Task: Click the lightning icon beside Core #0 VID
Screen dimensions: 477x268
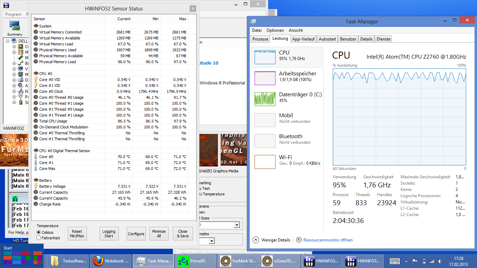Action: click(x=36, y=80)
